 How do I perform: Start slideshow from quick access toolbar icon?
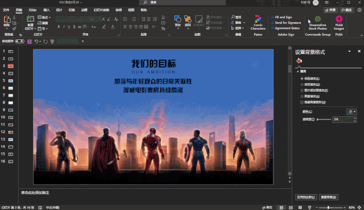click(x=52, y=42)
